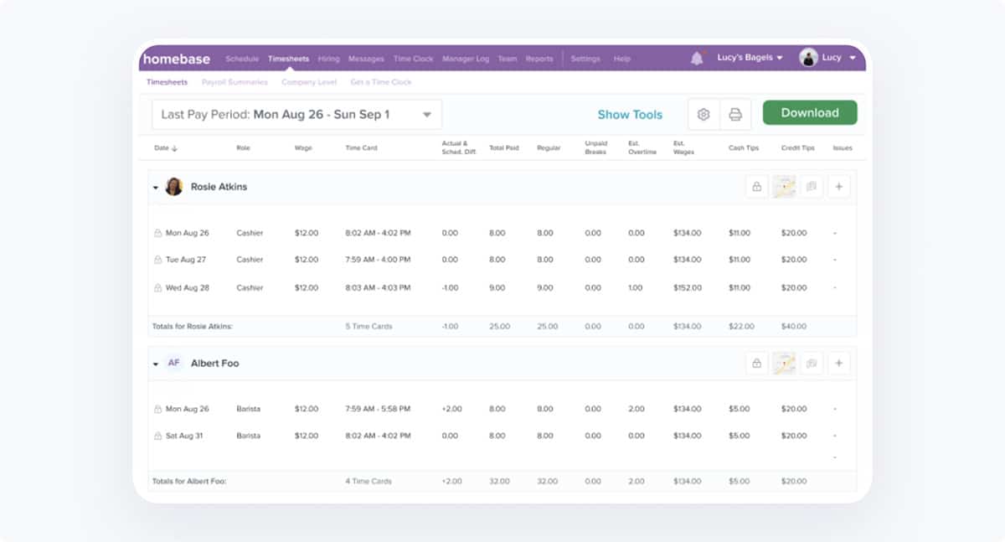Click the Download button
The height and width of the screenshot is (542, 1005).
pyautogui.click(x=809, y=112)
